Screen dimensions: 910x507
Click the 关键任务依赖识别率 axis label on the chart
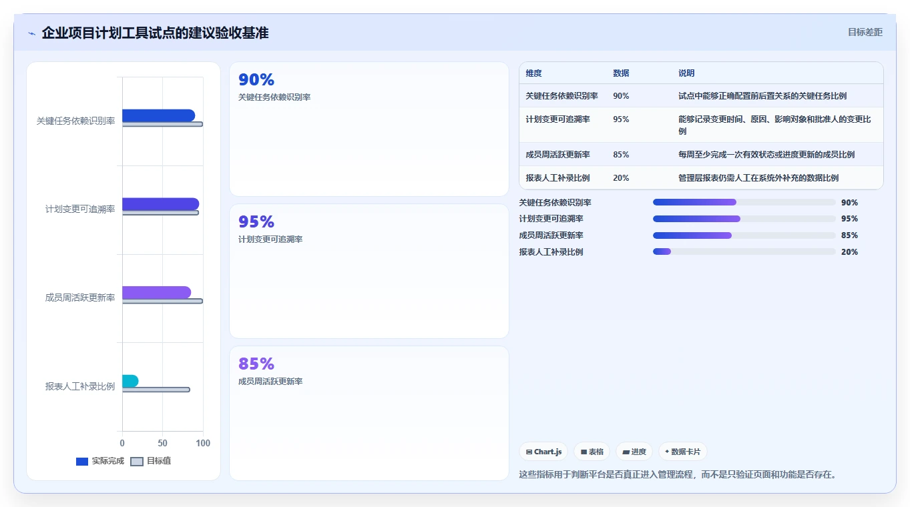coord(75,121)
